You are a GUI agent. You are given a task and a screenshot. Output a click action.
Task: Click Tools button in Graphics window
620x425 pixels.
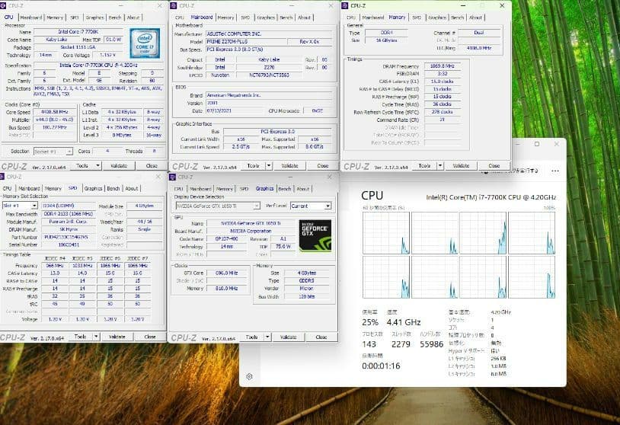pos(252,337)
